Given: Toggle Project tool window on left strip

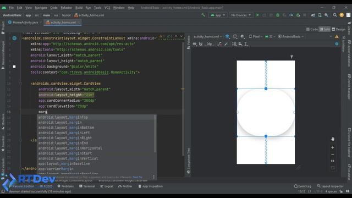Looking at the screenshot, I should (3, 28).
